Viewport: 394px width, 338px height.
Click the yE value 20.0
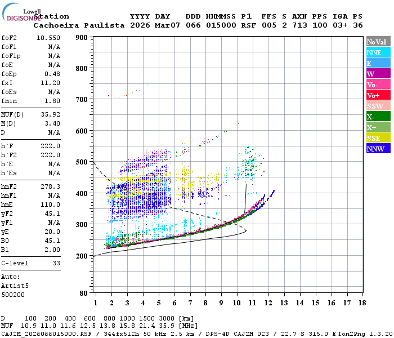(x=52, y=232)
